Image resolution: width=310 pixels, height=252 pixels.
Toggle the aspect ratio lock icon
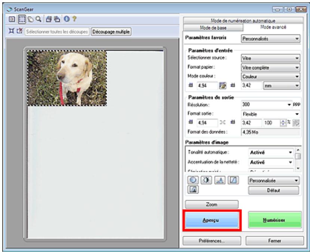click(x=223, y=86)
